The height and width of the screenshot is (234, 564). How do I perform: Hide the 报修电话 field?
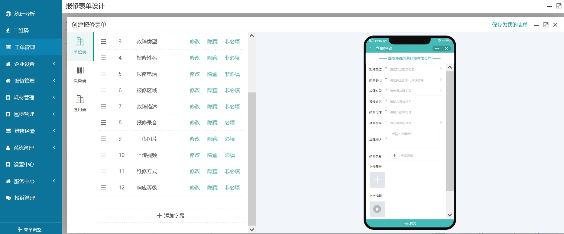coord(212,74)
